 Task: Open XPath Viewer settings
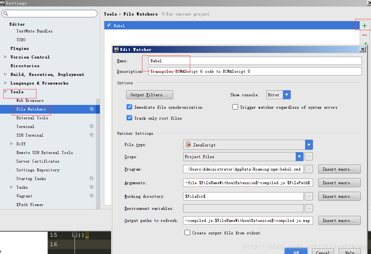coord(30,205)
